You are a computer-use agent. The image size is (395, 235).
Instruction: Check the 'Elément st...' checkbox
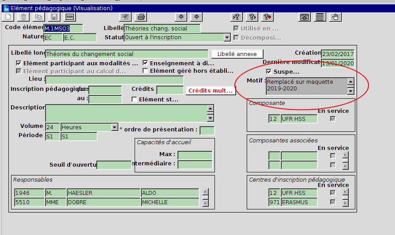coord(135,100)
